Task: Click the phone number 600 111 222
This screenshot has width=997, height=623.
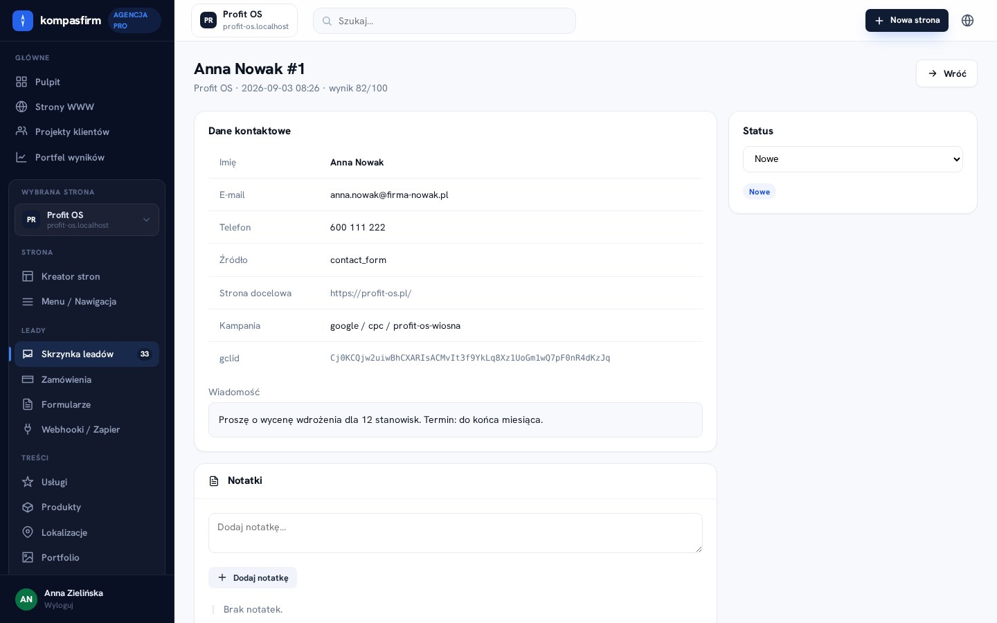Action: coord(358,227)
